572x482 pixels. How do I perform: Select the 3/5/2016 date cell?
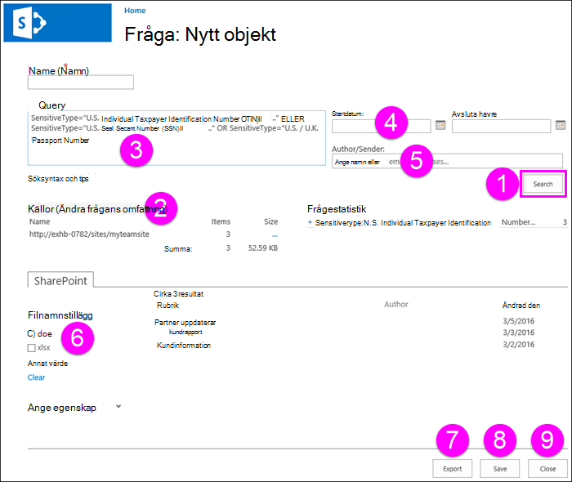click(x=519, y=321)
